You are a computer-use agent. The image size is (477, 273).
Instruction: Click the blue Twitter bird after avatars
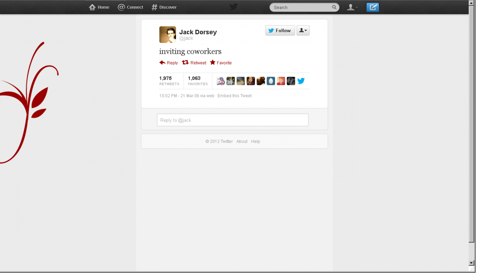pyautogui.click(x=301, y=81)
